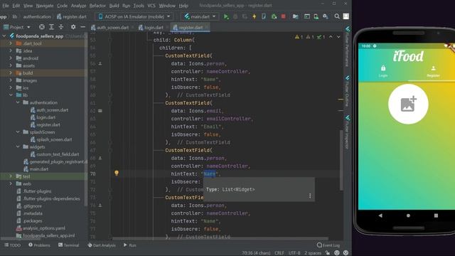Tap the emulator Recents square button

436,215
